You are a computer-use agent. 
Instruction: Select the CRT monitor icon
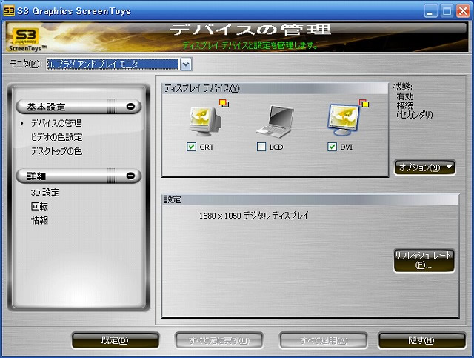[x=205, y=122]
